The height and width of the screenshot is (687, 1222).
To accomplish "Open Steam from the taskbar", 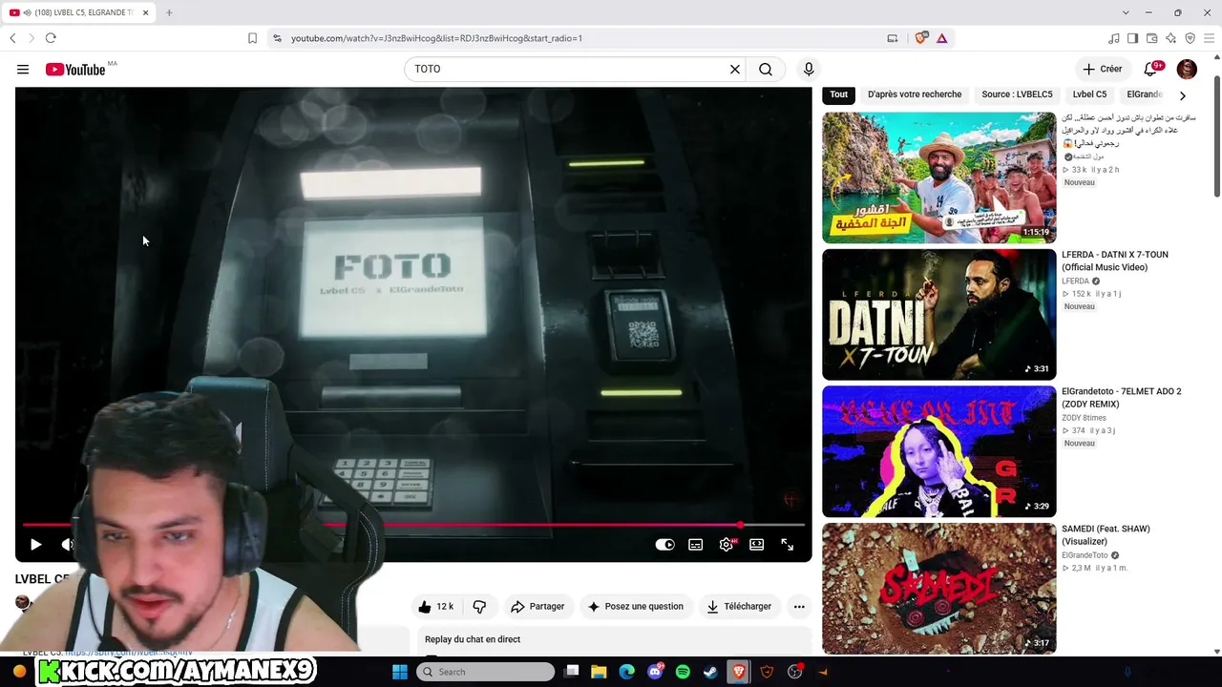I will coord(710,672).
